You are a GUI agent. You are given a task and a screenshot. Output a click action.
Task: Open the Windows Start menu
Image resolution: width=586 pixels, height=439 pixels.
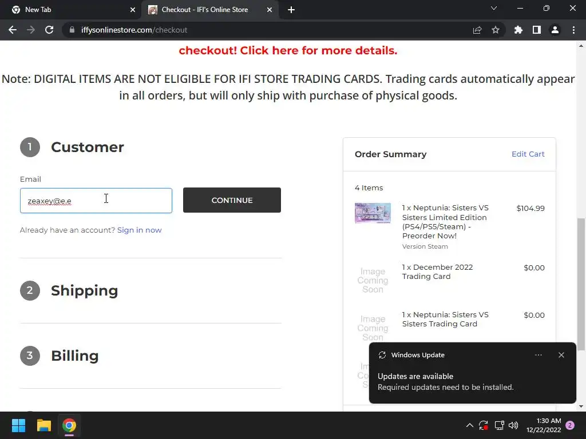click(x=18, y=425)
